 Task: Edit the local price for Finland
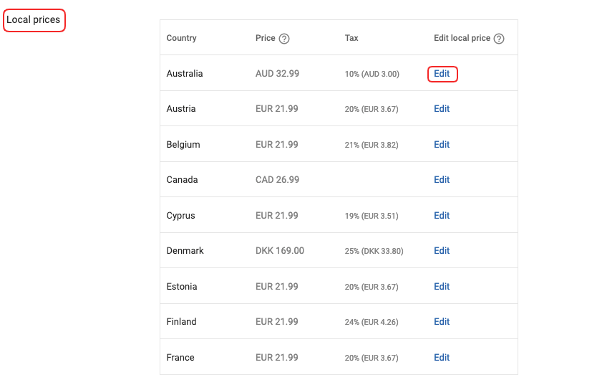coord(442,322)
